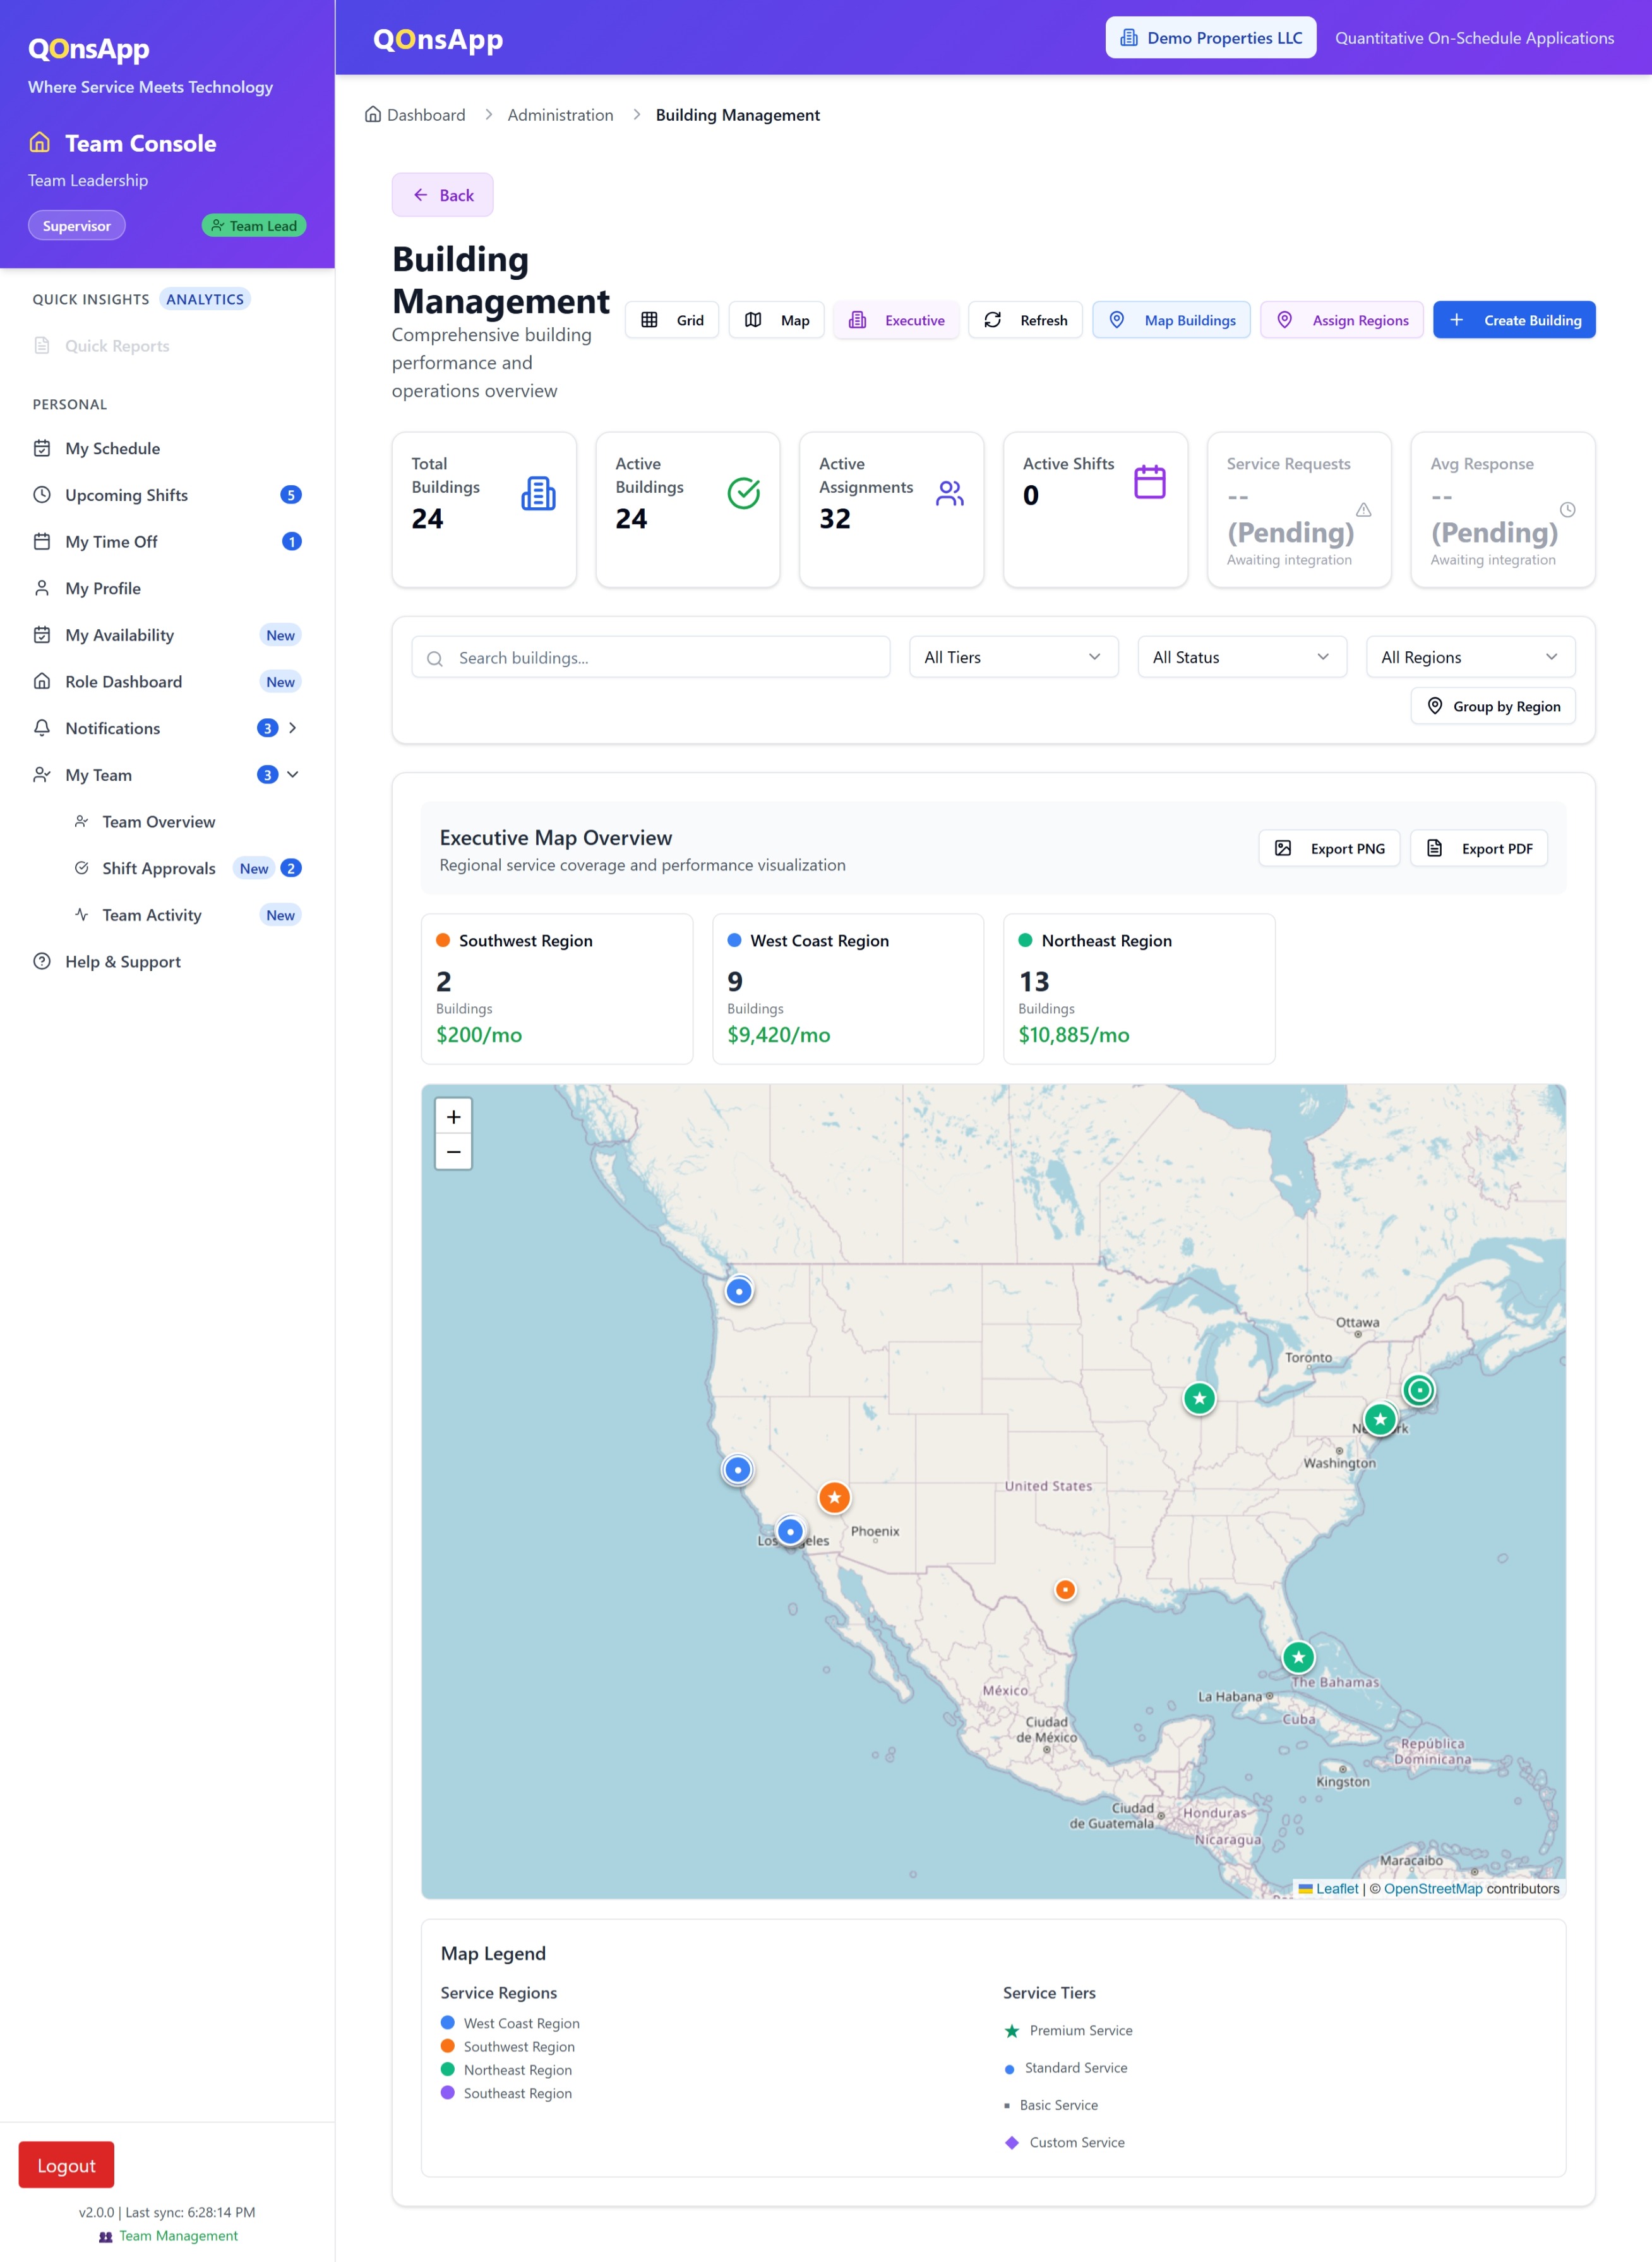Click Export PDF button
Viewport: 1652px width, 2262px height.
point(1478,848)
